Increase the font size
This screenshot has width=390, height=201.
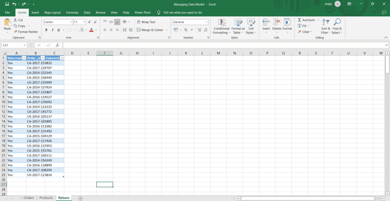coord(89,22)
